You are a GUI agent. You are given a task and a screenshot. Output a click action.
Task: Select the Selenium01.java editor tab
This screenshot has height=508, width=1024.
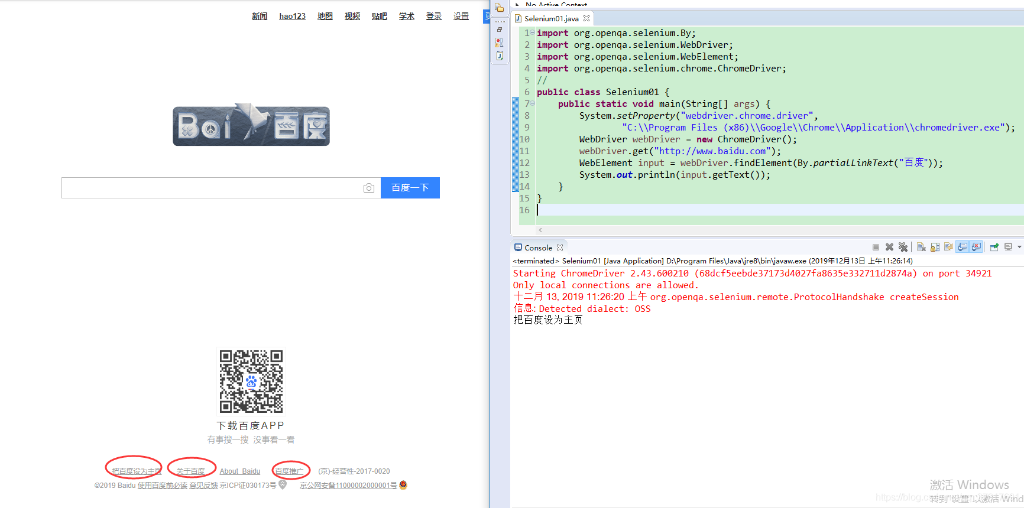(x=552, y=18)
